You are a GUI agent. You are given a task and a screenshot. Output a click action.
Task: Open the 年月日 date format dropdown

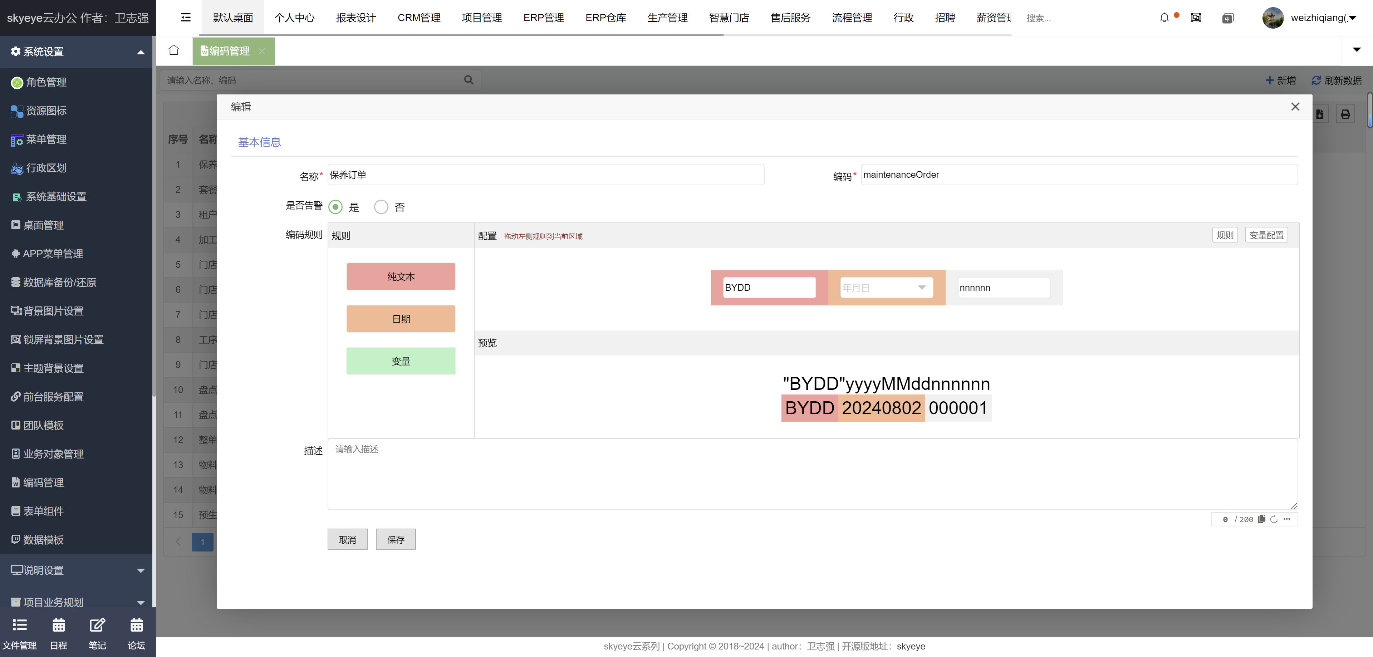pos(886,288)
